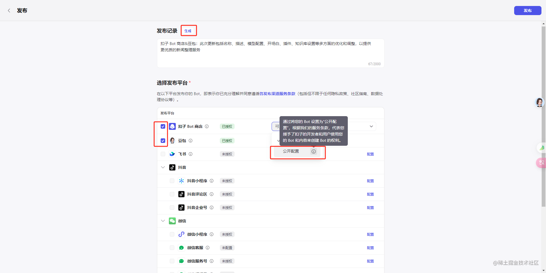
Task: Click 配置 link for 微信客服
Action: [370, 248]
